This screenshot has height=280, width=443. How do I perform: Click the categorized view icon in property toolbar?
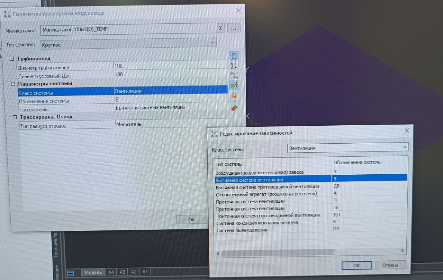(234, 56)
